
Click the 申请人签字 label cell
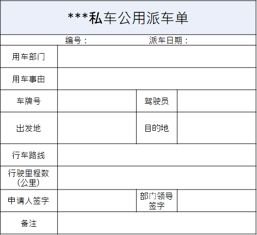[29, 201]
